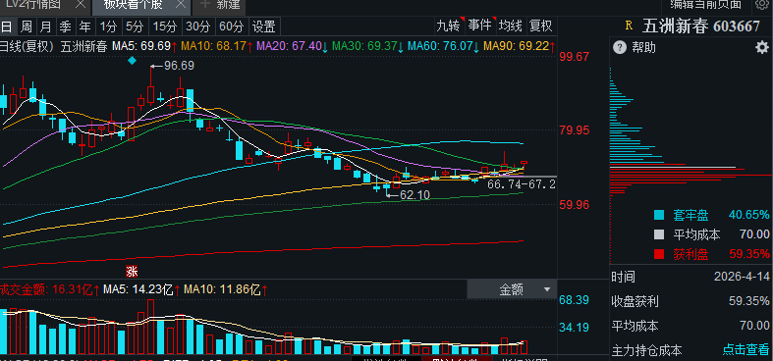This screenshot has width=773, height=361.
Task: Select the 15分 period
Action: coord(165,26)
